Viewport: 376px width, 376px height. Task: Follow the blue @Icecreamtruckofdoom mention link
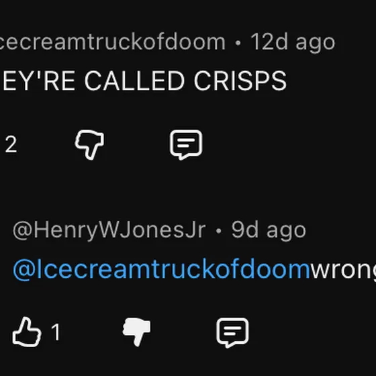(161, 269)
